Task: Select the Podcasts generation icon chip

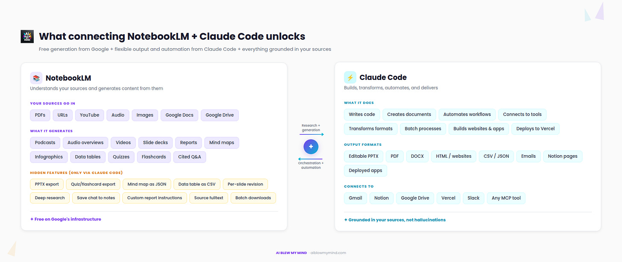Action: pos(45,142)
